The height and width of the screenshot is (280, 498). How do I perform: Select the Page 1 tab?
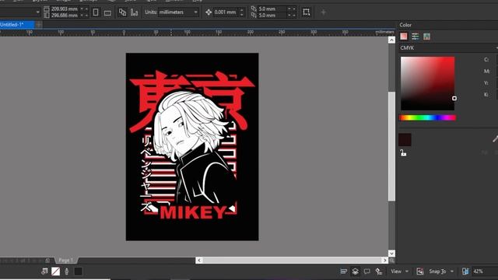pyautogui.click(x=66, y=261)
